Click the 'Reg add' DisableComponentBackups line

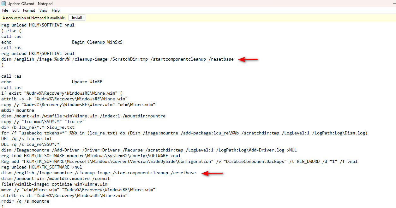(x=179, y=161)
